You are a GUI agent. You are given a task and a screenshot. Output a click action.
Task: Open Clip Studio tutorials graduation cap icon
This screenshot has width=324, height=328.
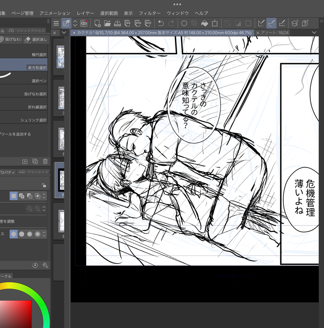click(x=295, y=23)
